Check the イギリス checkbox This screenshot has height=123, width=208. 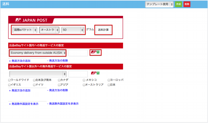pyautogui.click(x=9, y=85)
